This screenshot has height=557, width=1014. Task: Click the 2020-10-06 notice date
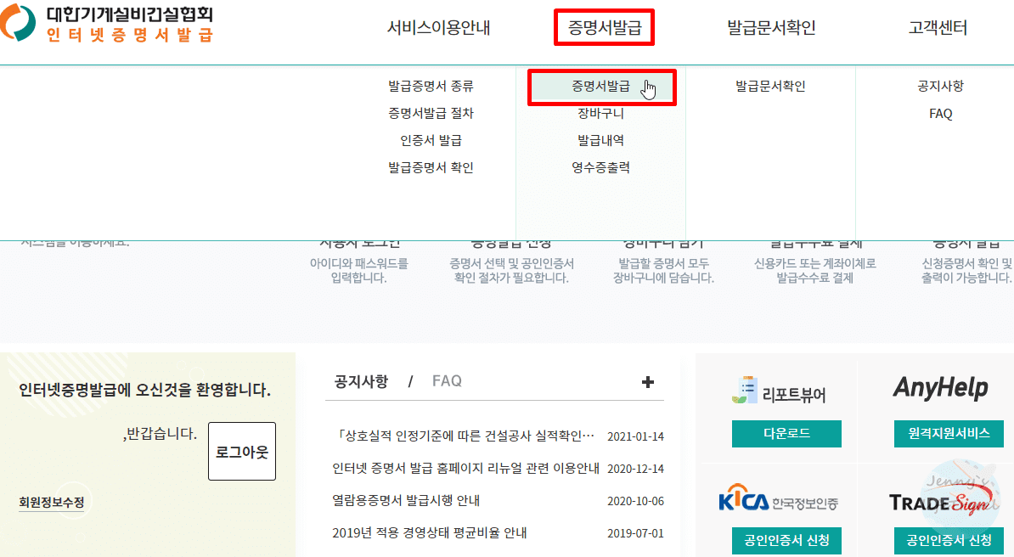point(636,501)
